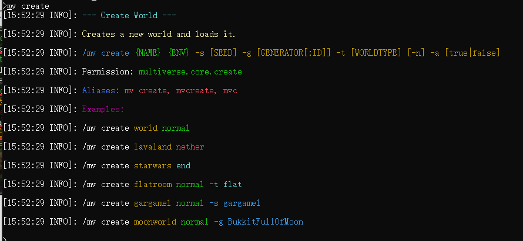Click the "flatroom" world name

[152, 184]
